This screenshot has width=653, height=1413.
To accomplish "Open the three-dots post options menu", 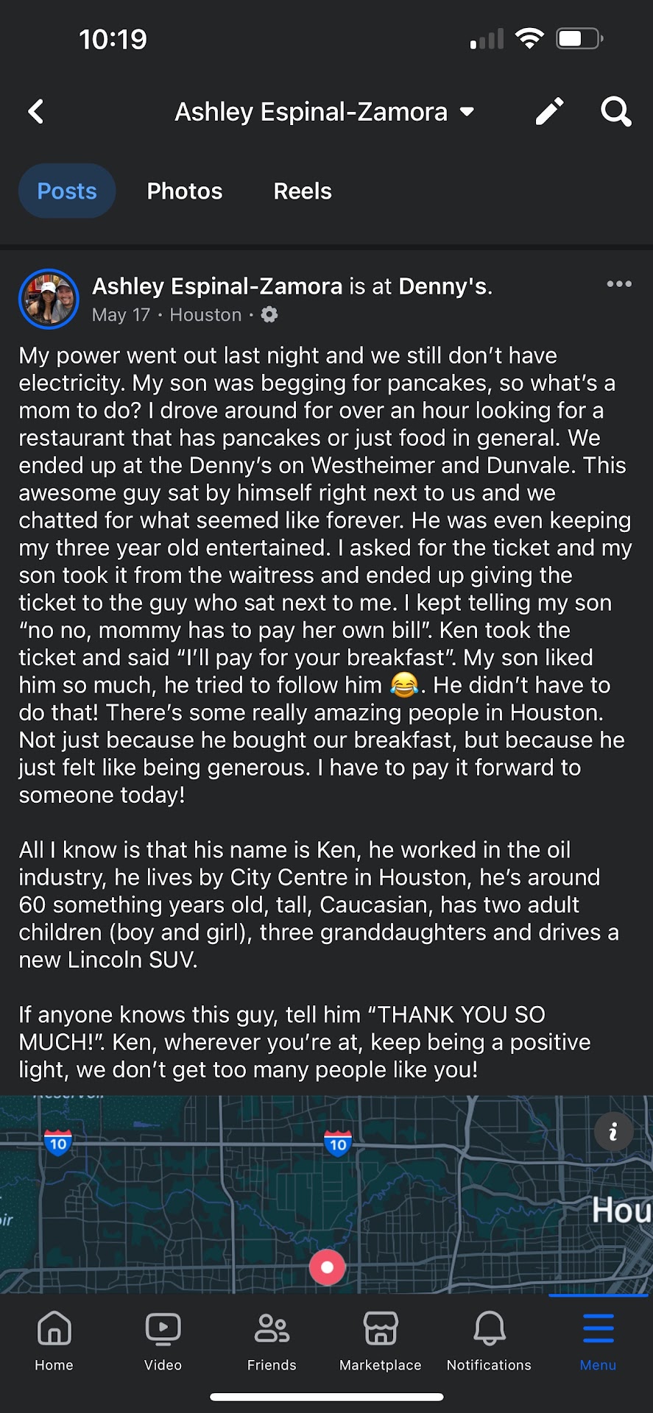I will point(618,284).
